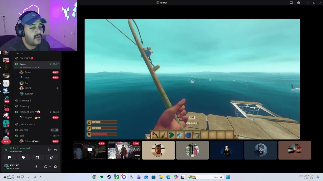323x181 pixels.
Task: Join the Gaming voice channel
Action: (x=37, y=106)
